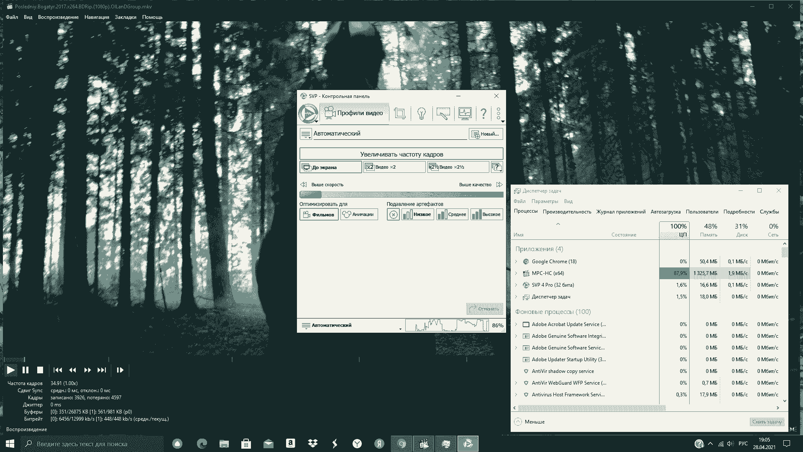Click the speed-quality slider in SVP
Screen dimensions: 803x452
pyautogui.click(x=401, y=195)
